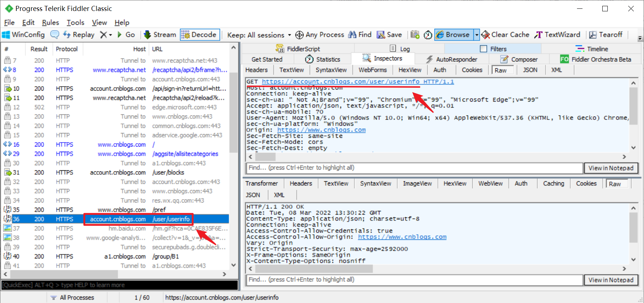
Task: Open the Tools menu
Action: tap(75, 22)
